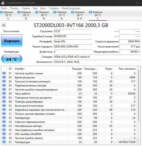Click raw value 3966 in Время раскрутки

[x=132, y=77]
